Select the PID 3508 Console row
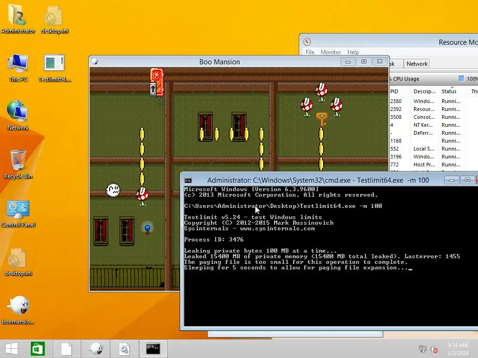 coord(434,117)
